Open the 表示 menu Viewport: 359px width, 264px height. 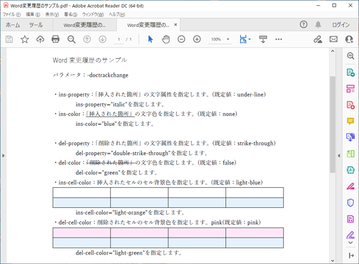(52, 15)
